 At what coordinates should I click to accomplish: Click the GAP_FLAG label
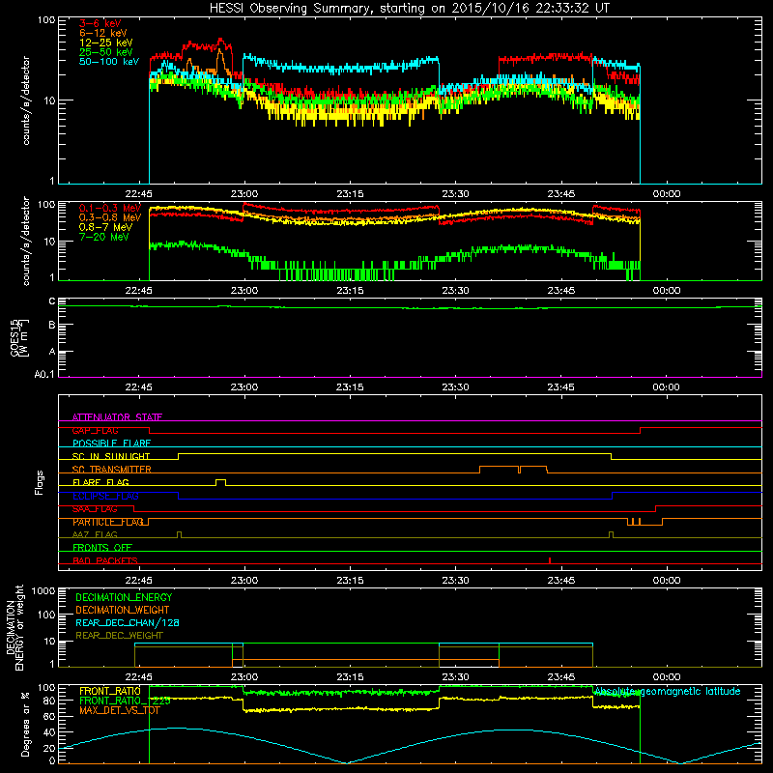point(95,430)
